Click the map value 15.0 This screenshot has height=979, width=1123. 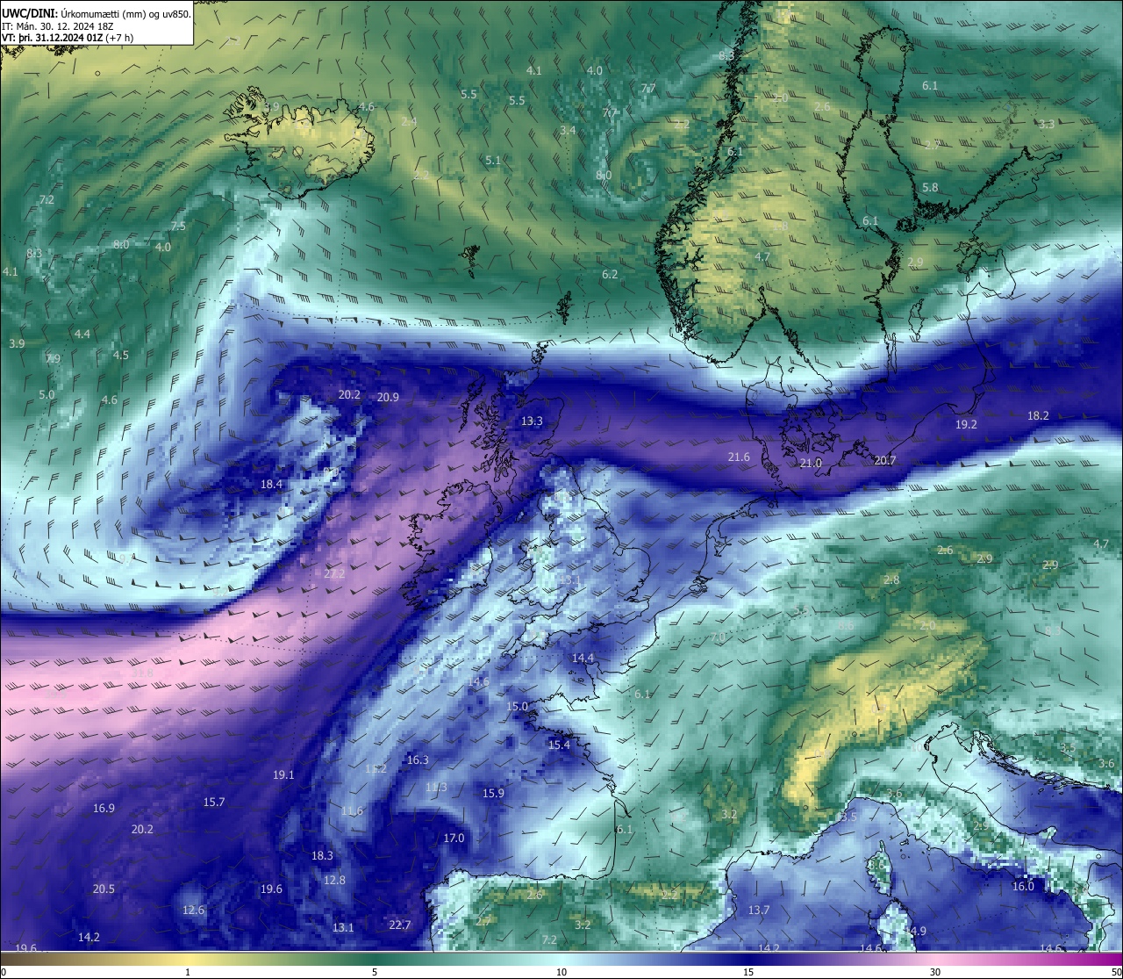[x=518, y=706]
